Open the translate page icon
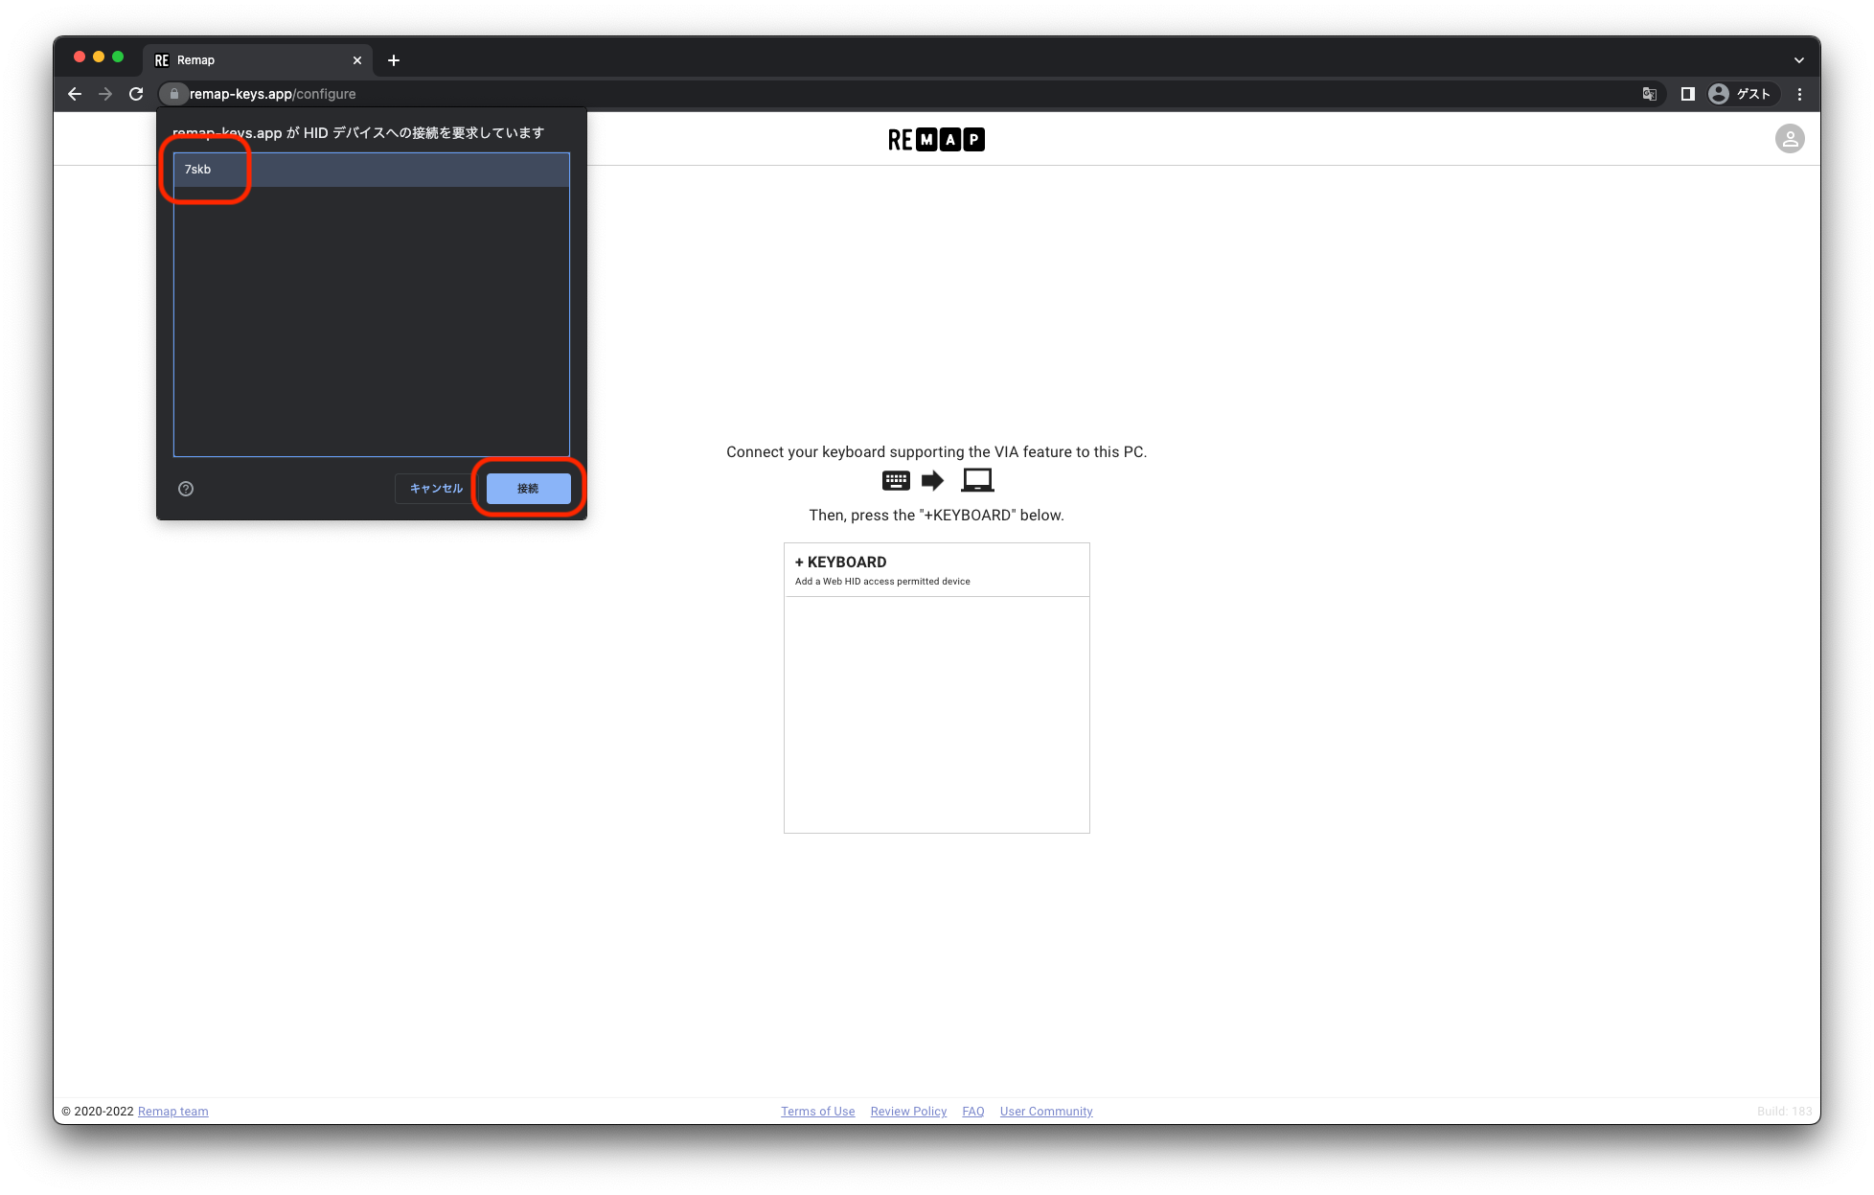The width and height of the screenshot is (1874, 1195). (x=1650, y=94)
